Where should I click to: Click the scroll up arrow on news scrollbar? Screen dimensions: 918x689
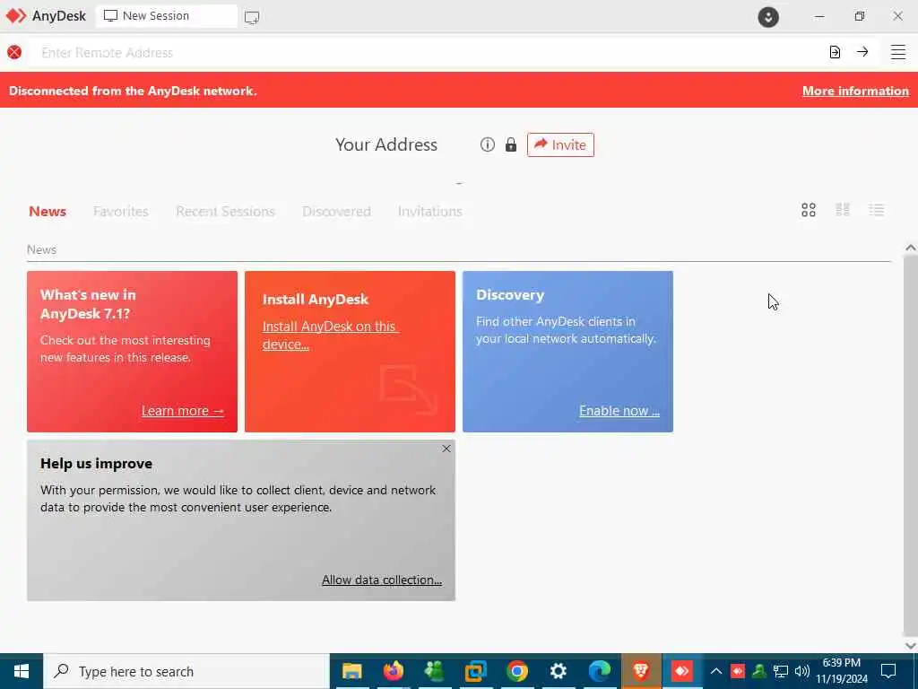[911, 248]
